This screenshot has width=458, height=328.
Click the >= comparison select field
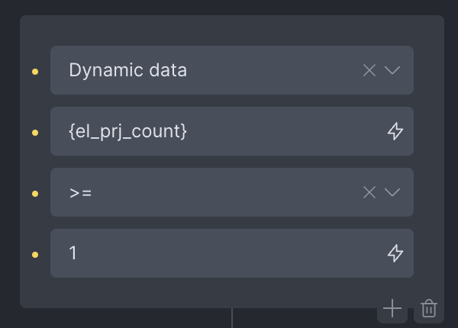(x=206, y=192)
